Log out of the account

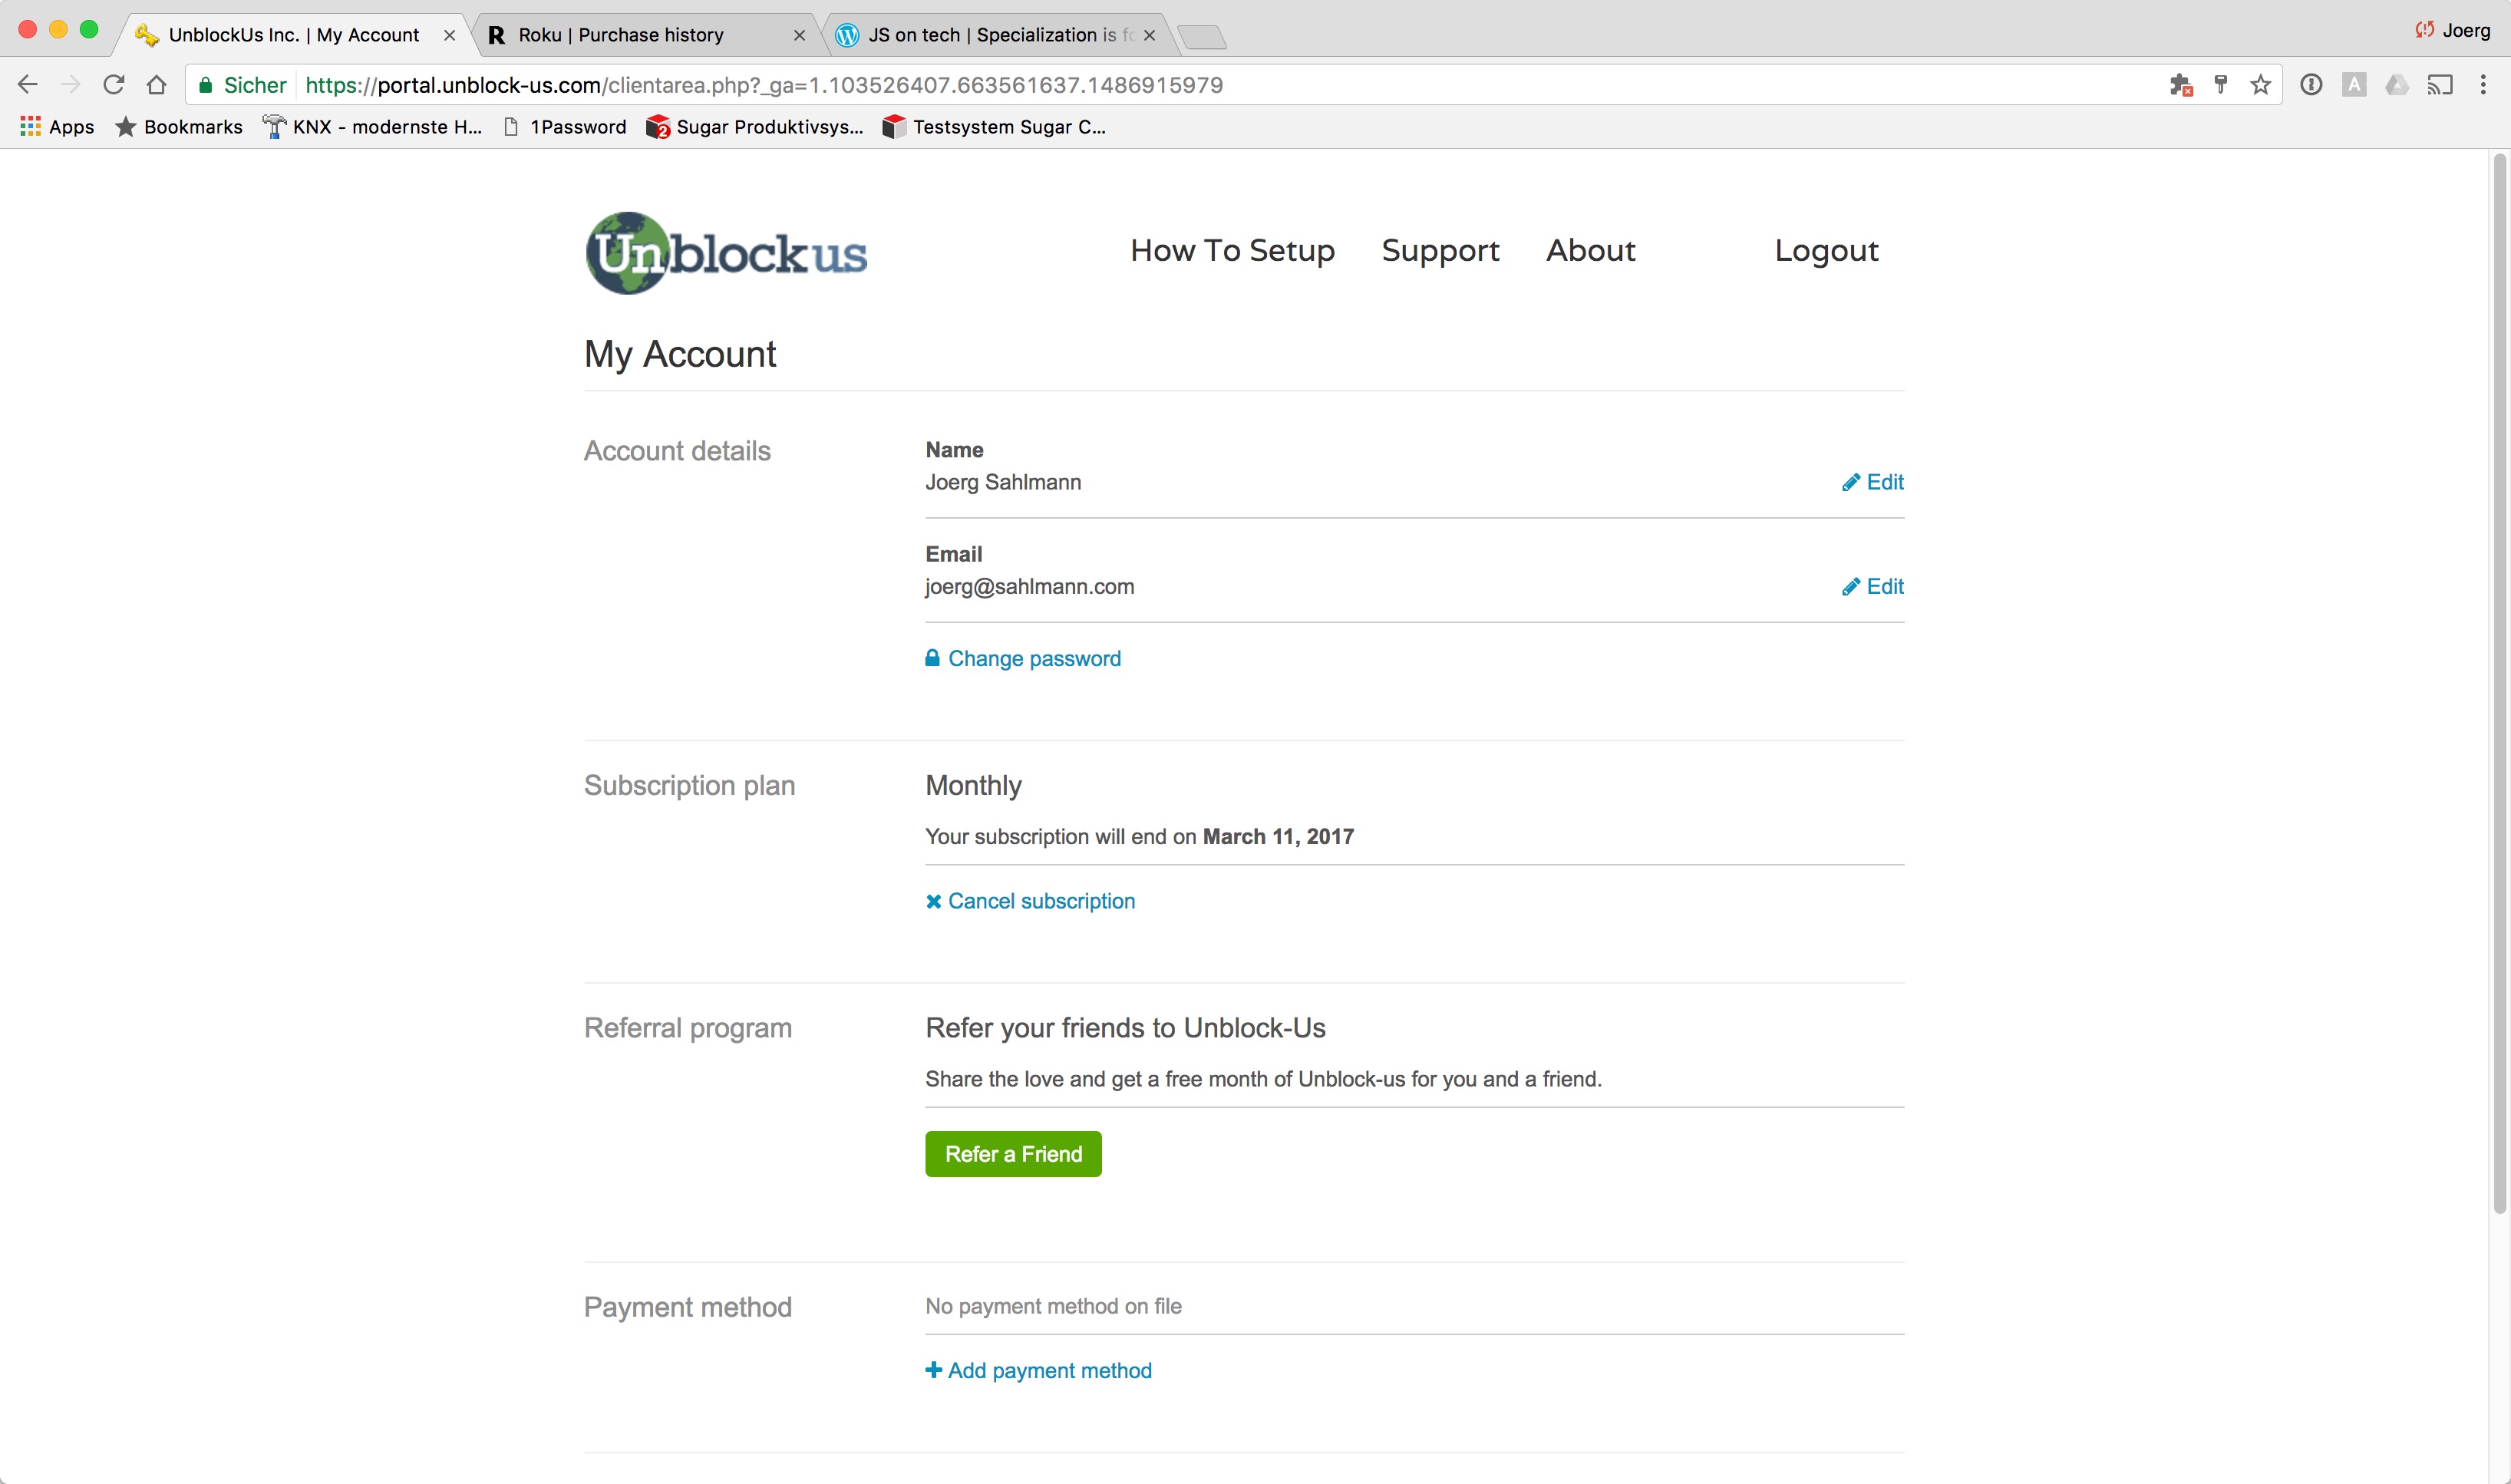(x=1826, y=250)
